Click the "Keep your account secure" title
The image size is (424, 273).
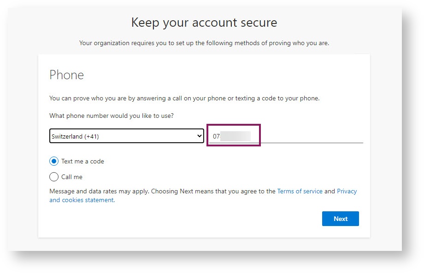tap(204, 22)
